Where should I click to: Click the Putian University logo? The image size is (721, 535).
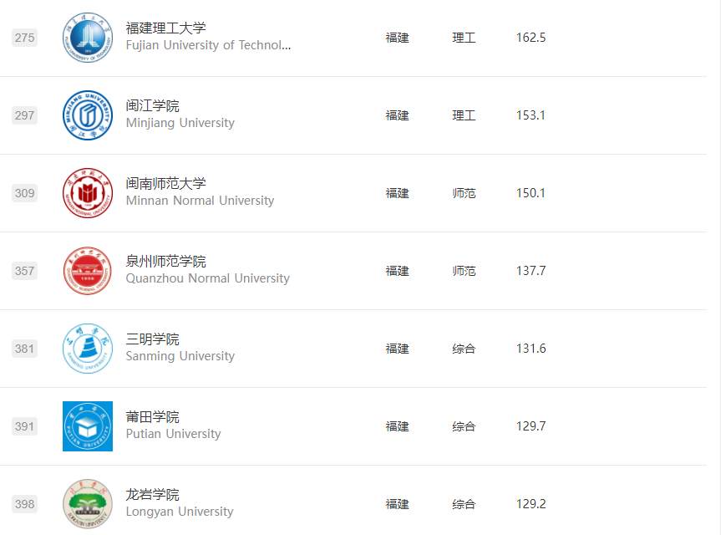click(x=88, y=426)
